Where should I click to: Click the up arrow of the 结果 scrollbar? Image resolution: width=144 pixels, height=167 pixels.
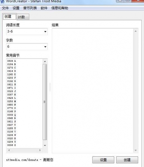pyautogui.click(x=136, y=31)
